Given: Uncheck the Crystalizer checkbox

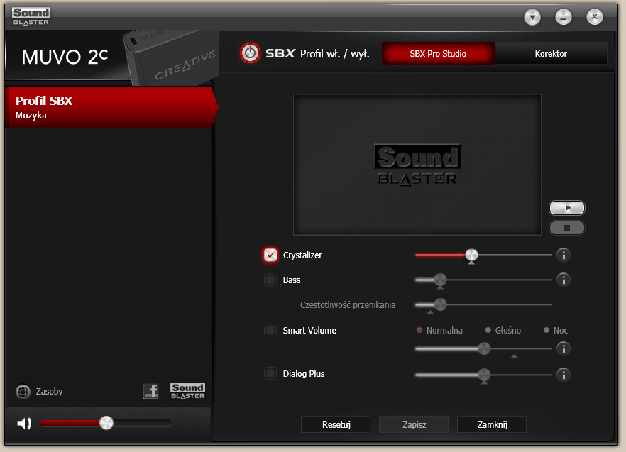Looking at the screenshot, I should tap(270, 255).
